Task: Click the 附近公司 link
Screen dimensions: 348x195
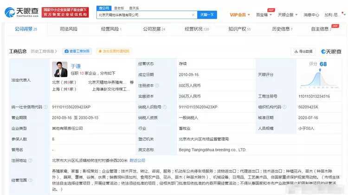Action: 137,161
